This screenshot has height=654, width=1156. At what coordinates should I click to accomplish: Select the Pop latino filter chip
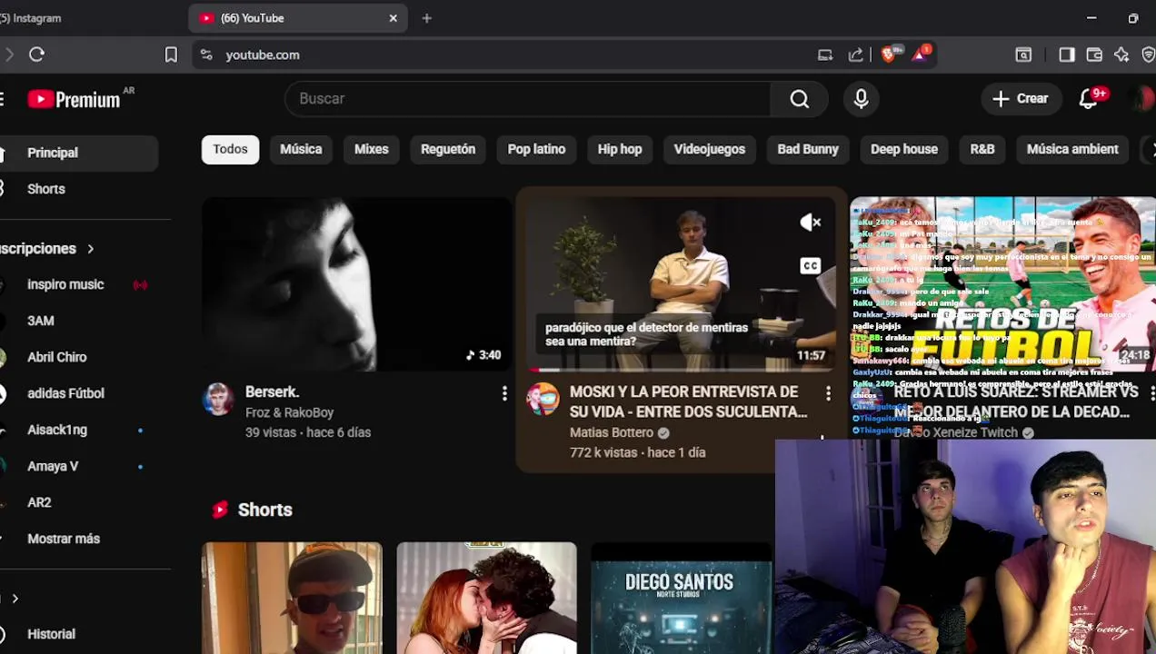tap(536, 149)
